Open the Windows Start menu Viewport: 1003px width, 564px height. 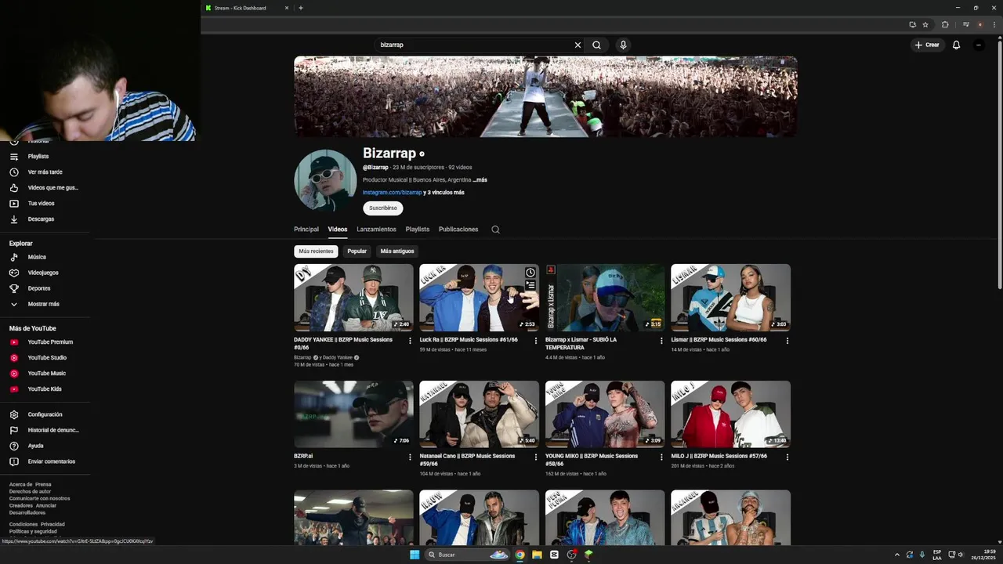click(x=415, y=555)
